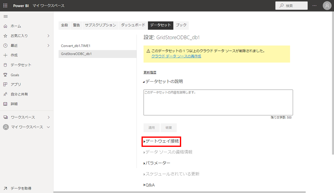Image resolution: width=334 pixels, height=193 pixels.
Task: Expand the パラメーター section
Action: tap(157, 163)
